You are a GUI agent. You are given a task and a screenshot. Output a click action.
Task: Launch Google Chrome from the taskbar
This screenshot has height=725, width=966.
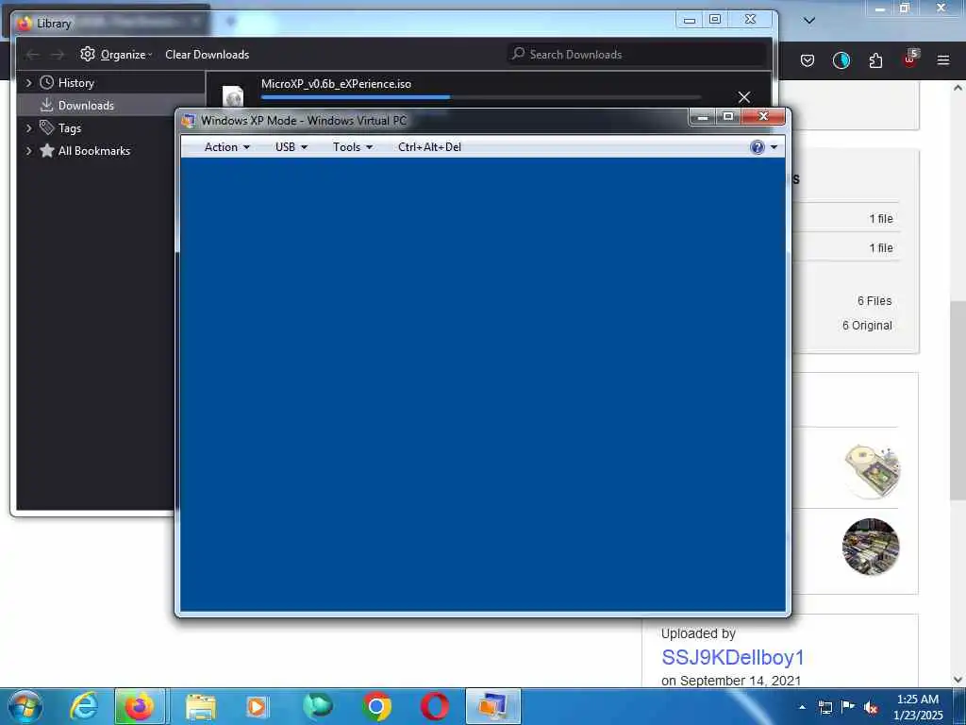tap(376, 706)
